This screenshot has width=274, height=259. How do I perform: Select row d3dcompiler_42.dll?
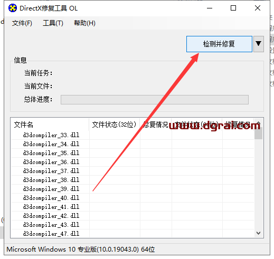click(133, 216)
